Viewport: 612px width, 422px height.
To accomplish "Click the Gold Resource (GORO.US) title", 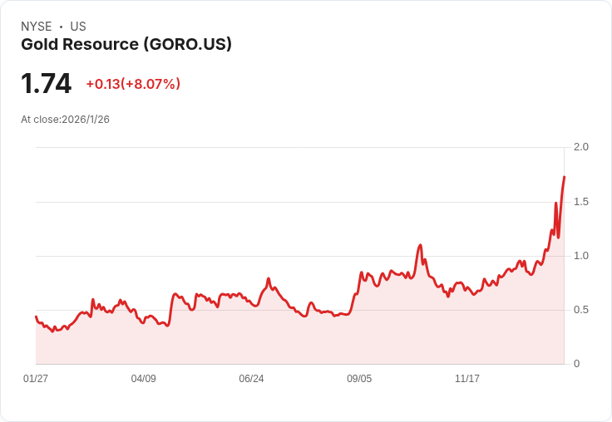I will click(126, 45).
